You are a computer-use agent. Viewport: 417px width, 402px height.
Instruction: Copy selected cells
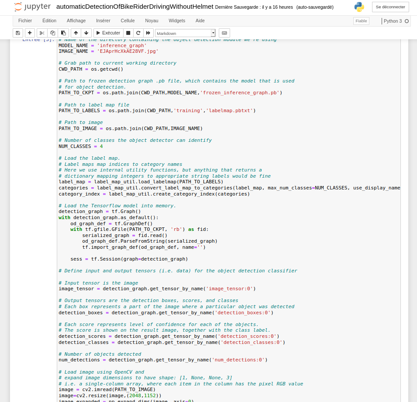pyautogui.click(x=53, y=33)
